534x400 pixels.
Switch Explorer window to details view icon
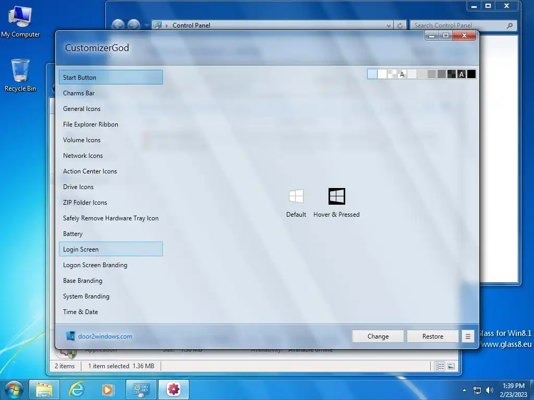pos(440,366)
